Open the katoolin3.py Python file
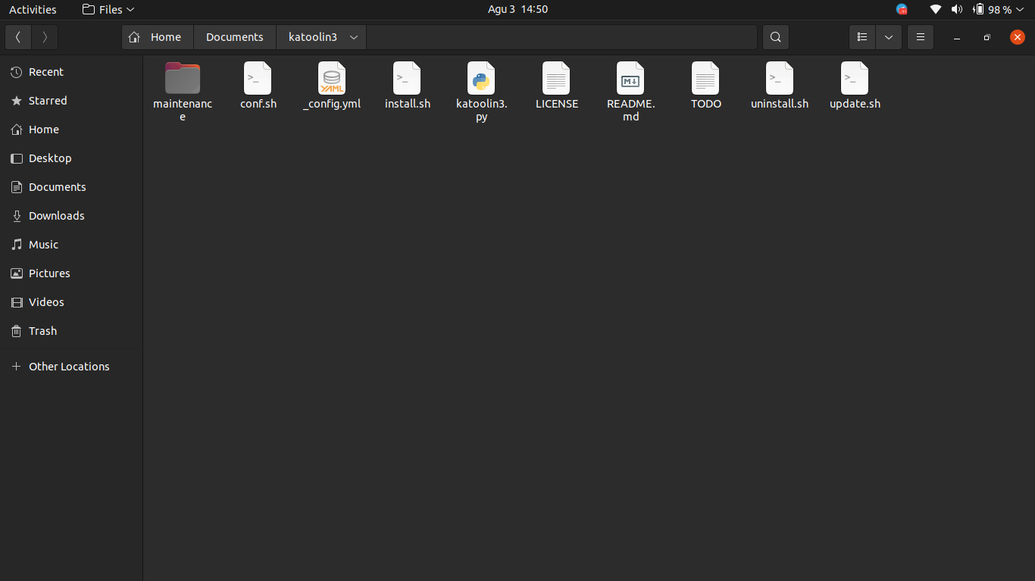Screen dimensions: 1035x581 point(481,85)
